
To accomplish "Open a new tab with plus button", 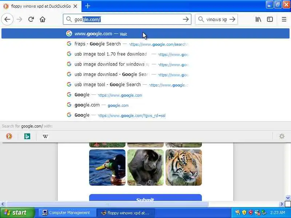I will pos(88,6).
